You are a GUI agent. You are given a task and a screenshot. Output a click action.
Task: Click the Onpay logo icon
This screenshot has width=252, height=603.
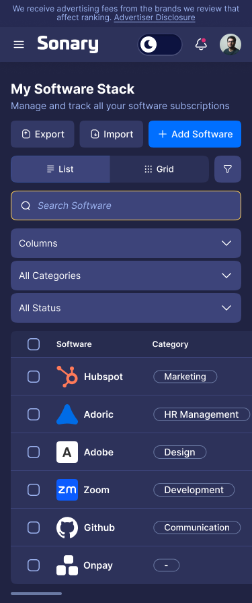pyautogui.click(x=67, y=565)
